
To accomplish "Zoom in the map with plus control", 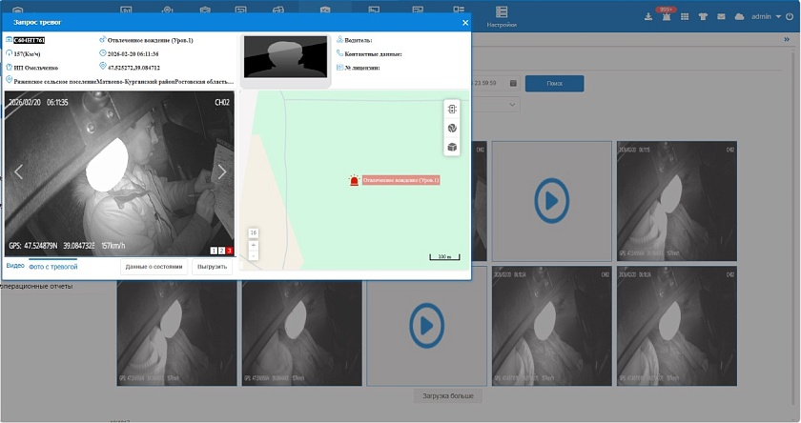I will tap(253, 244).
